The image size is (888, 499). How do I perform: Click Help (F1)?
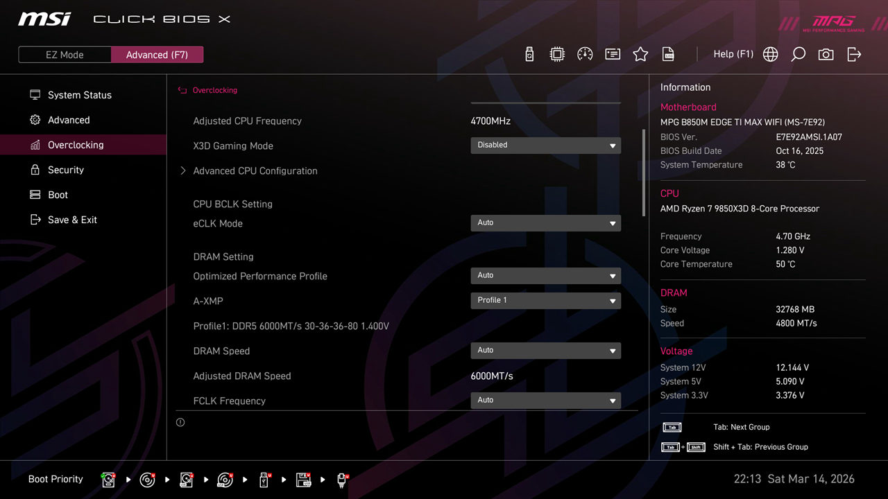point(733,54)
